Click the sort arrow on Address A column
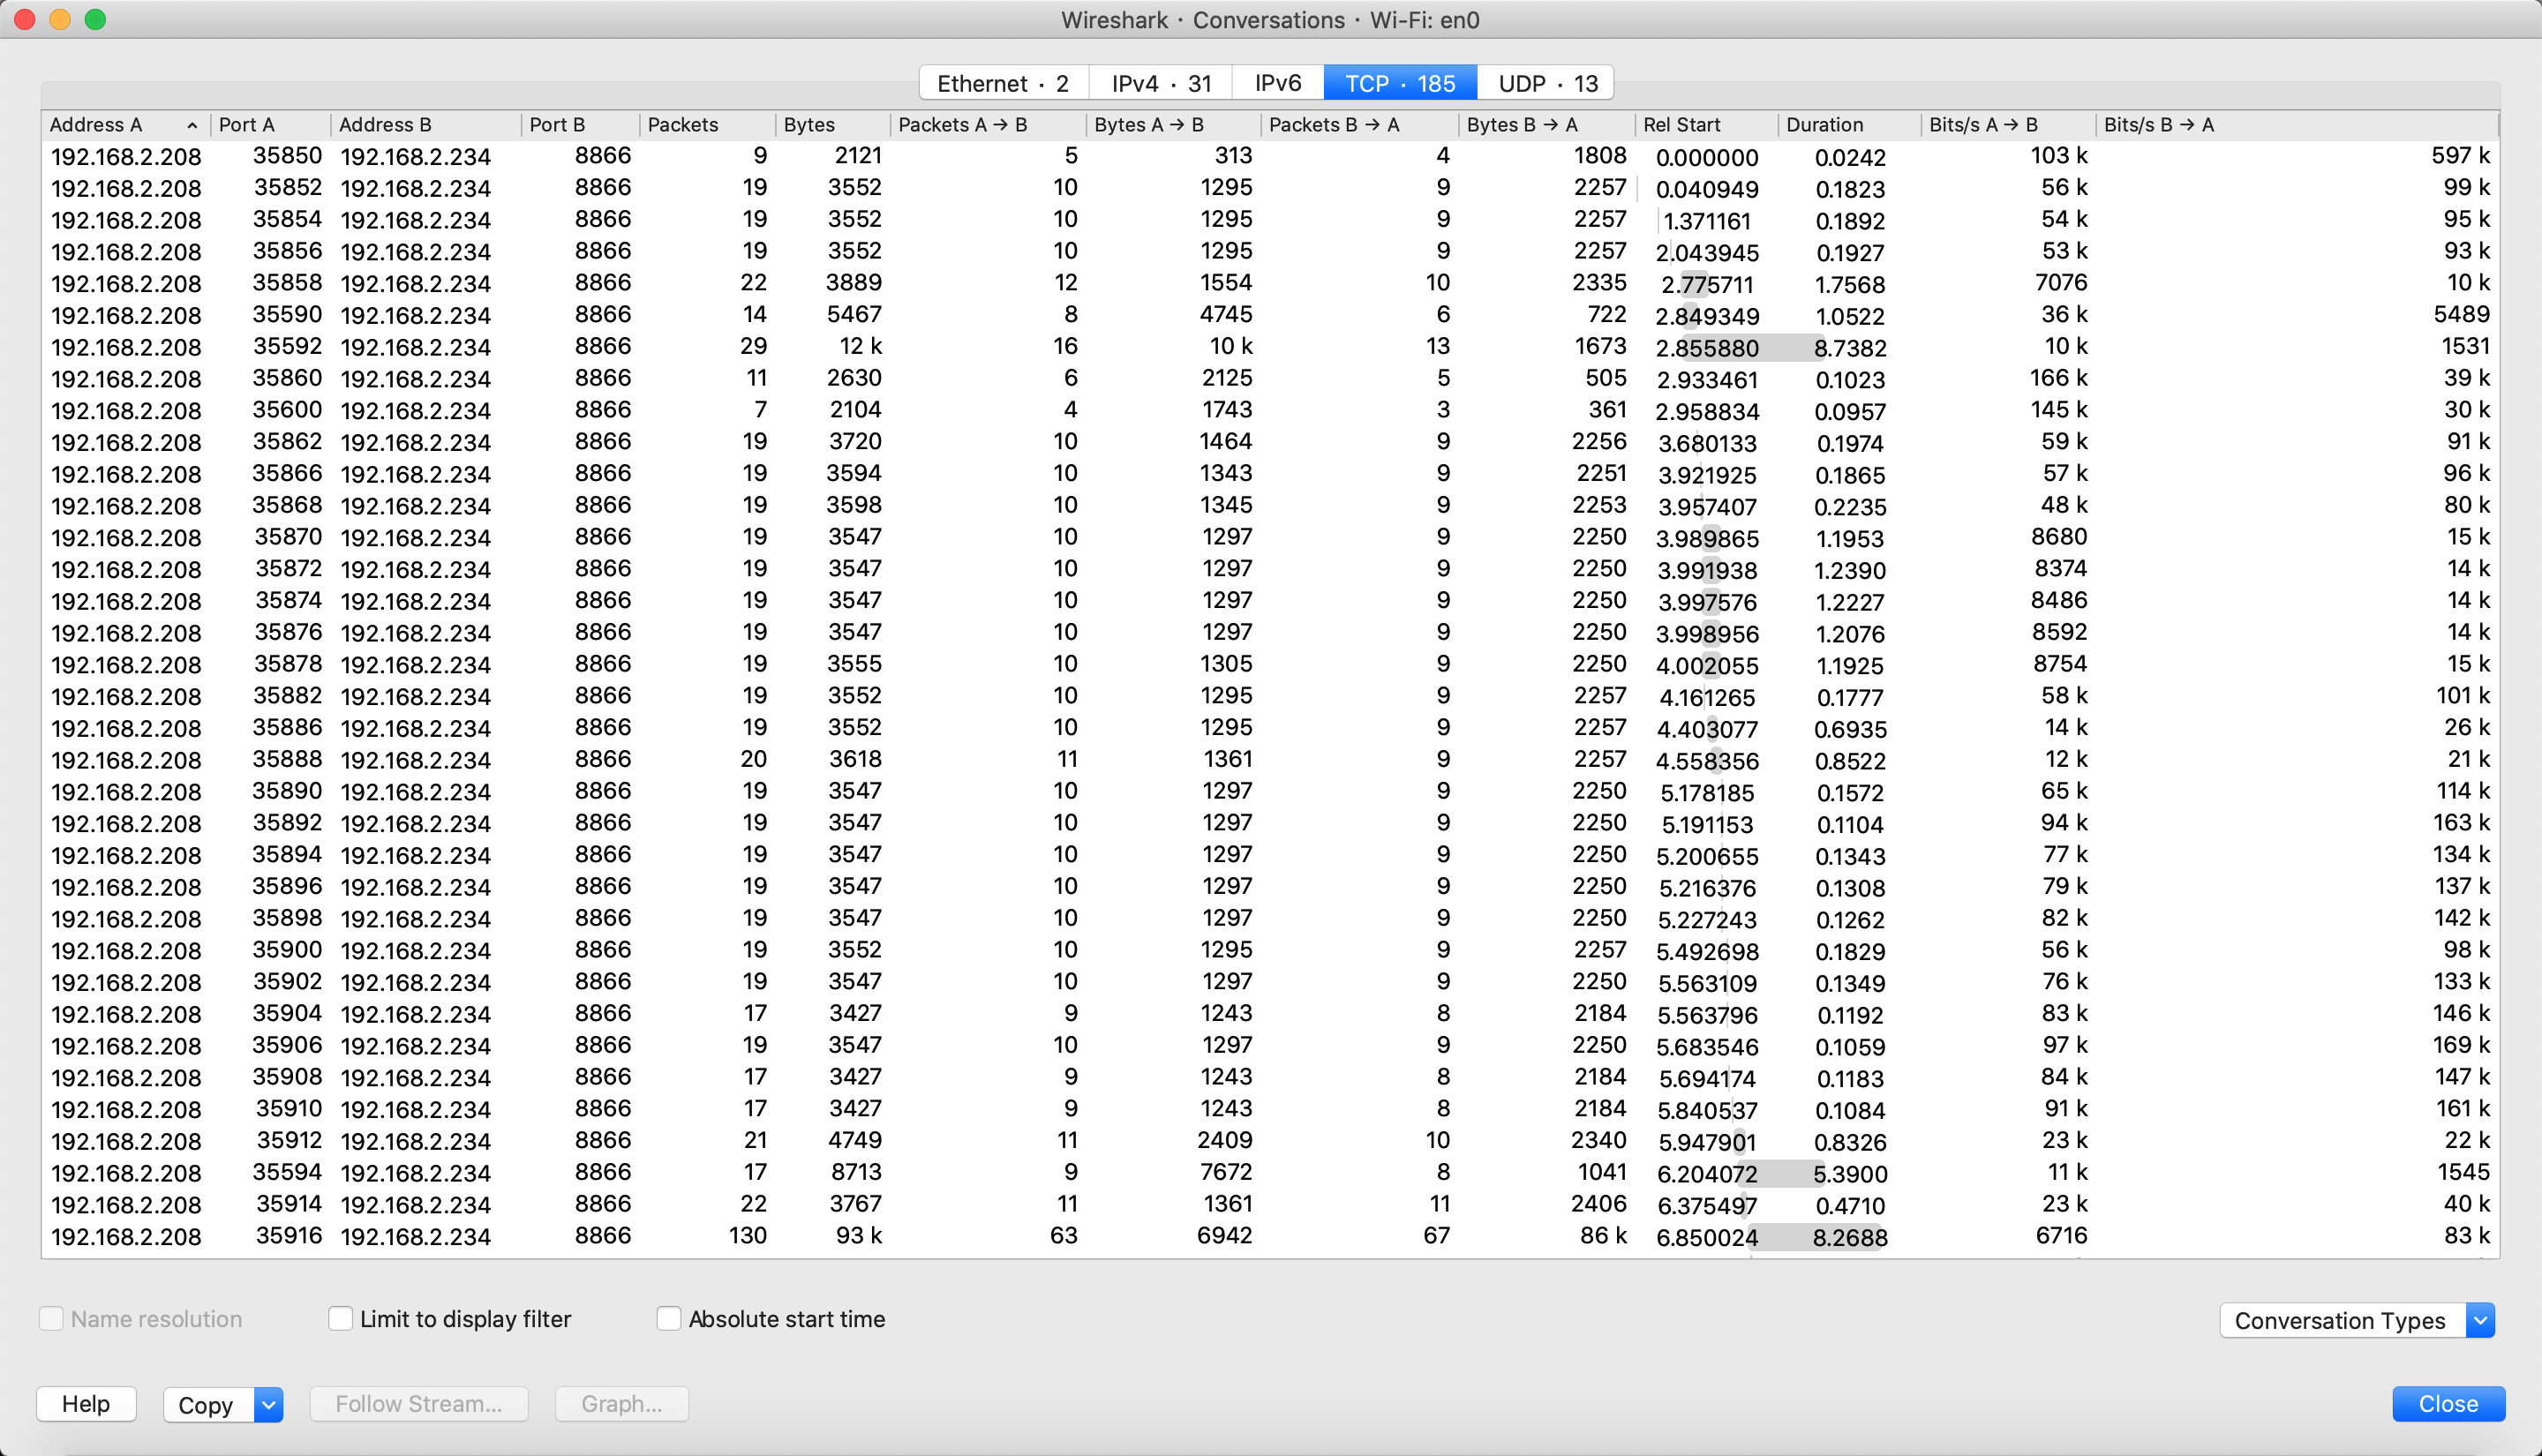This screenshot has height=1456, width=2542. pos(191,125)
